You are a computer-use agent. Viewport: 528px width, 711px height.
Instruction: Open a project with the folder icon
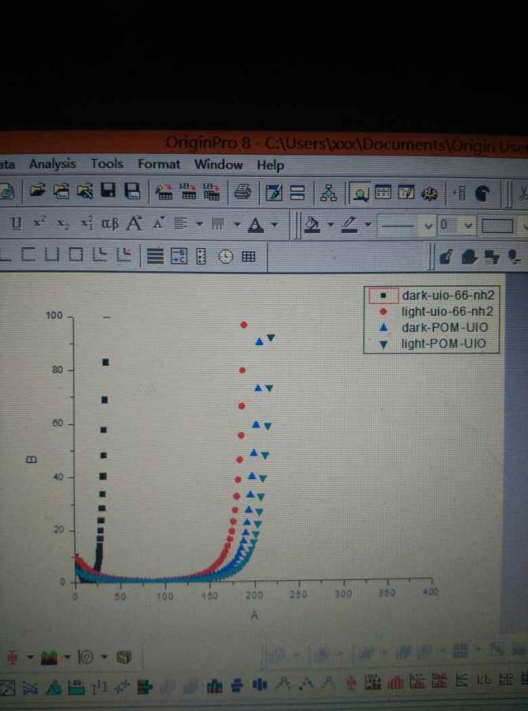coord(38,191)
